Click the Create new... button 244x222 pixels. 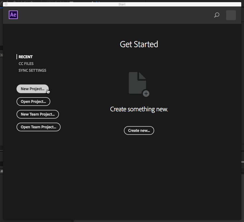point(139,130)
